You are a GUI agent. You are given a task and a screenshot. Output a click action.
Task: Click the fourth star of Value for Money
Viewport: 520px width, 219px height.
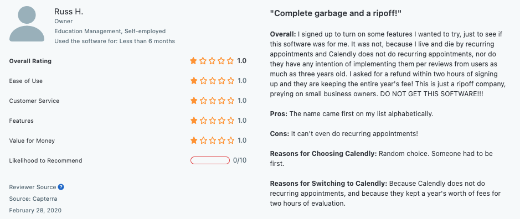click(221, 140)
